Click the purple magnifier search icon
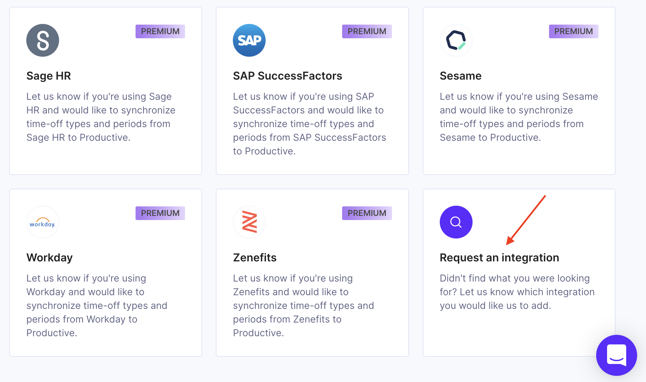Viewport: 646px width, 382px height. pos(456,222)
